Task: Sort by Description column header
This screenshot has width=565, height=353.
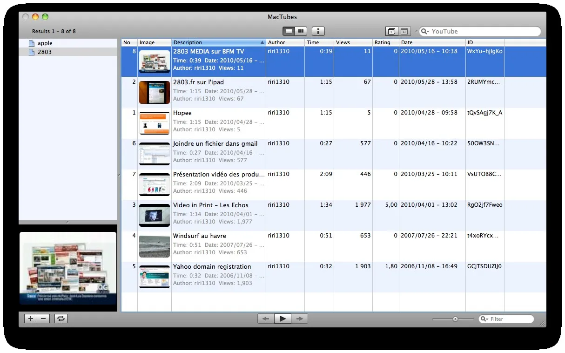Action: click(219, 42)
